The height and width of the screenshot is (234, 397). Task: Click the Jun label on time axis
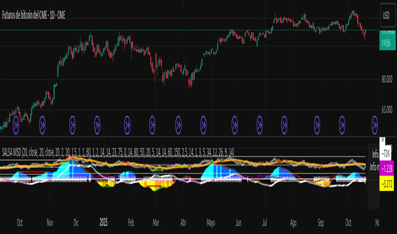(x=239, y=223)
